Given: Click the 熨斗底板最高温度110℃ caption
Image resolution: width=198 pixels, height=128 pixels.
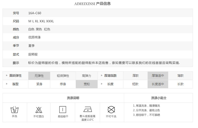Looking at the screenshot, I should (x=88, y=118).
